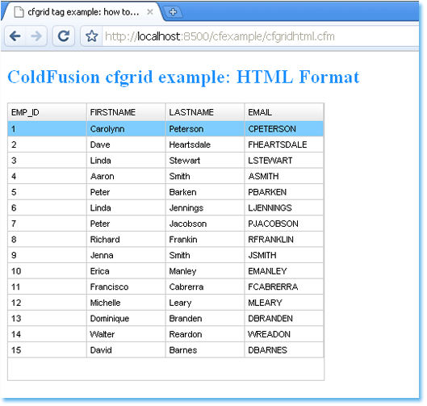The width and height of the screenshot is (427, 406).
Task: Select the employee ID 7 cell
Action: click(x=47, y=224)
